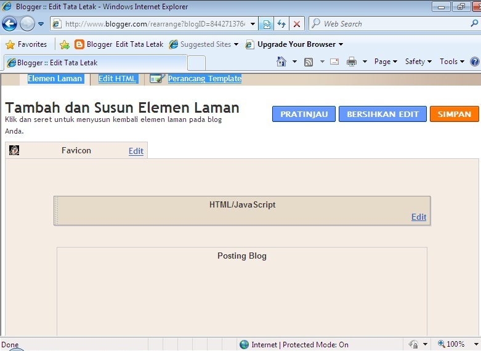This screenshot has width=481, height=351.
Task: Click 'Internet | Protected Mode: On' status text
Action: point(300,345)
